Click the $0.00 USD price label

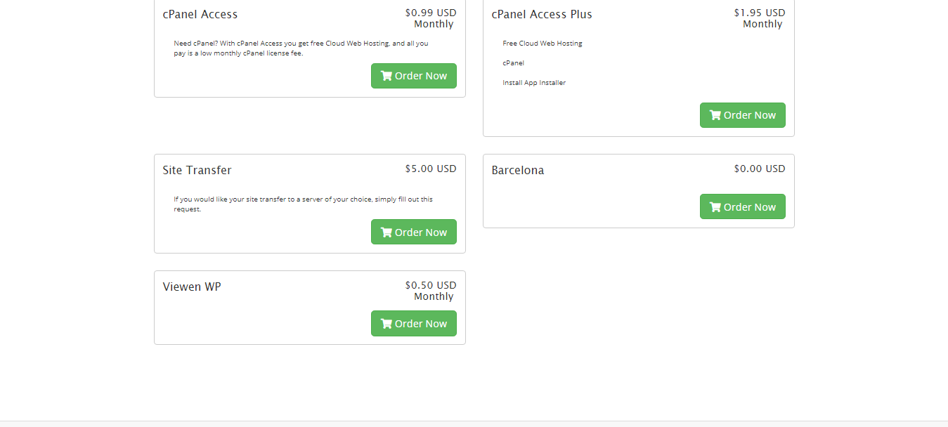pyautogui.click(x=760, y=169)
